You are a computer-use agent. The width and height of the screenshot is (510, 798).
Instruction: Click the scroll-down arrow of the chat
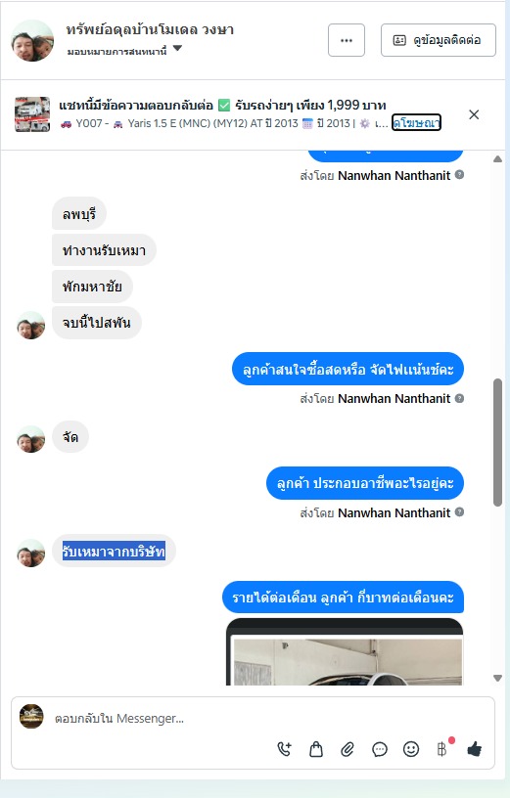[498, 678]
